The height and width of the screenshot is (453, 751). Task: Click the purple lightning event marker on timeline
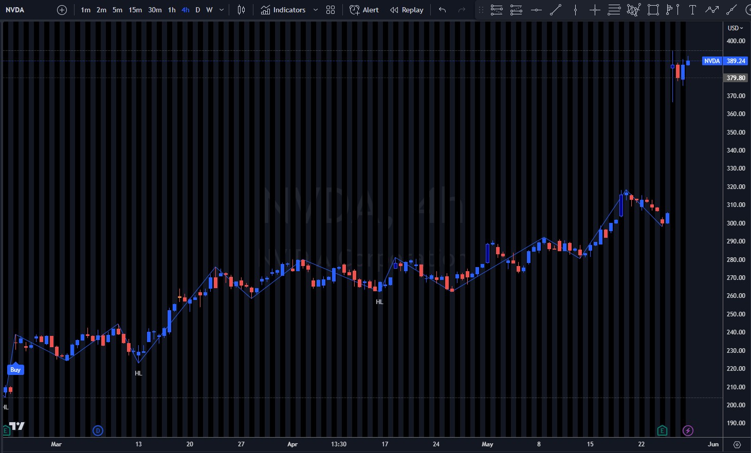(x=688, y=430)
